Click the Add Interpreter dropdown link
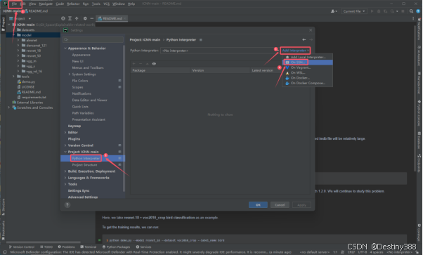This screenshot has height=255, width=423. 295,51
